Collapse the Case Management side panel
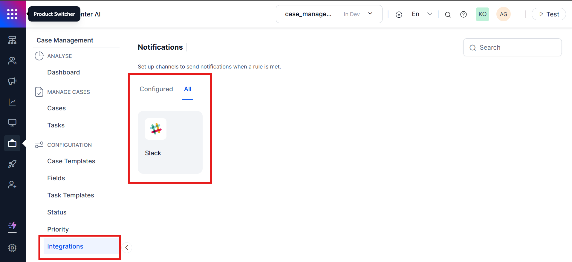The width and height of the screenshot is (572, 262). (x=127, y=247)
